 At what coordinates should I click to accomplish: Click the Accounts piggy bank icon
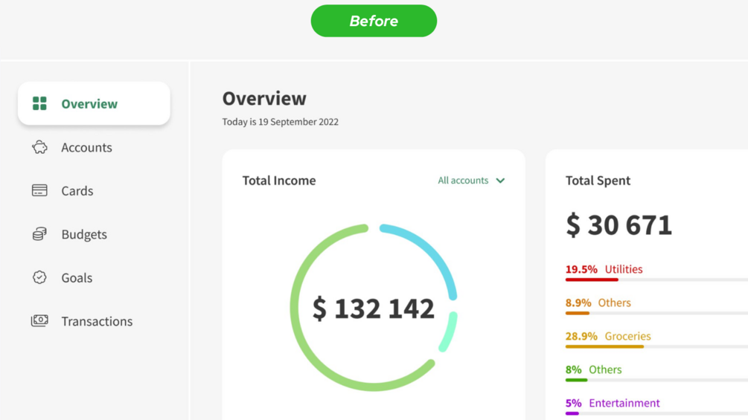[x=39, y=147]
